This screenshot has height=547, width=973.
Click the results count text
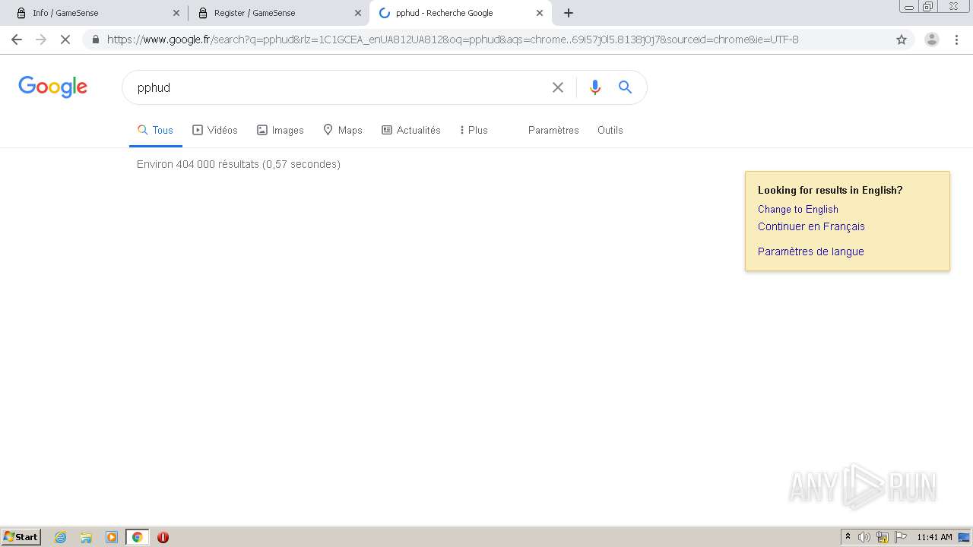[239, 164]
